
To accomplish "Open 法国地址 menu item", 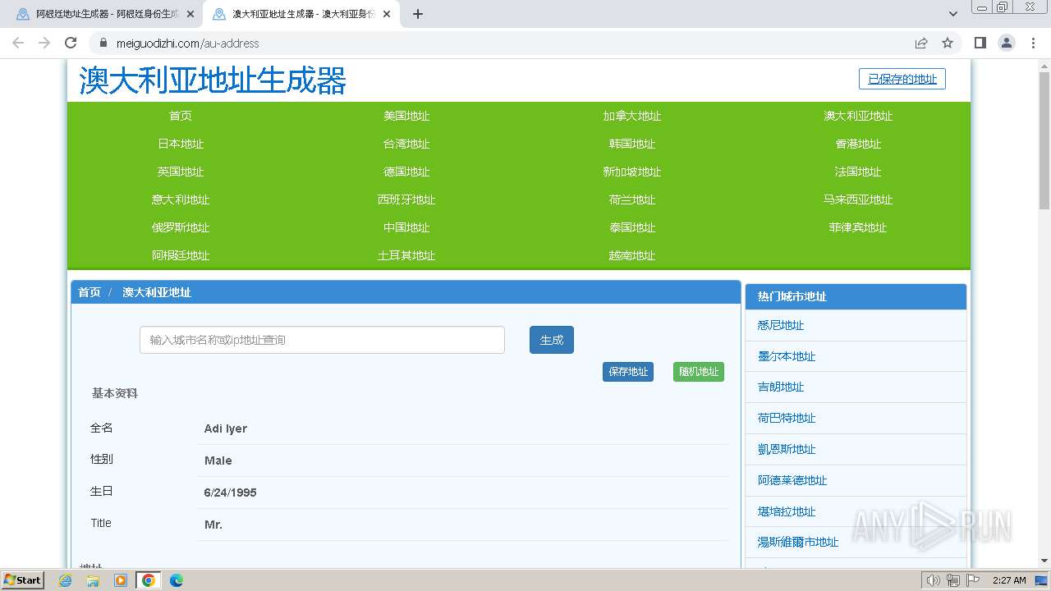I will click(x=858, y=172).
